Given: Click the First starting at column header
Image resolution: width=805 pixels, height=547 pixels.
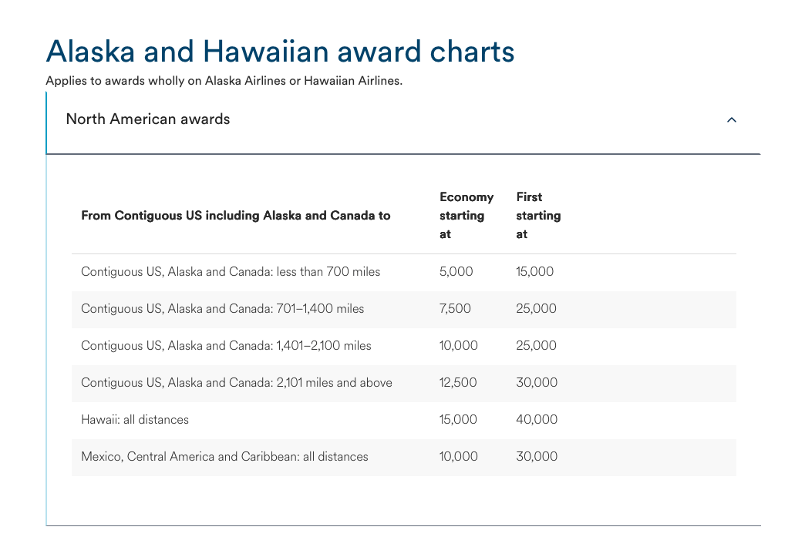Looking at the screenshot, I should pos(537,216).
